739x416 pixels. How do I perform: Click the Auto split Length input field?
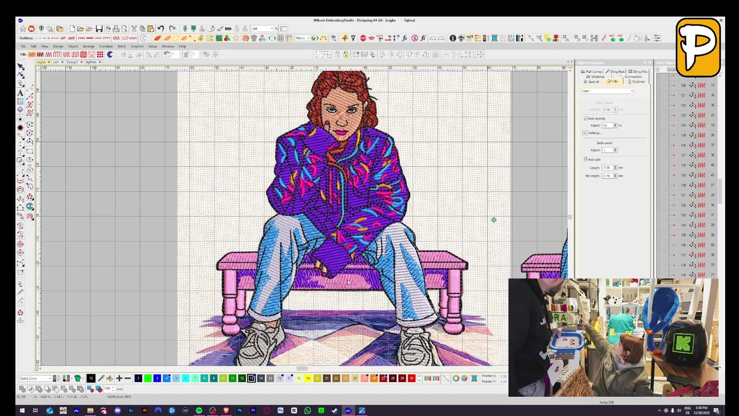coord(607,168)
